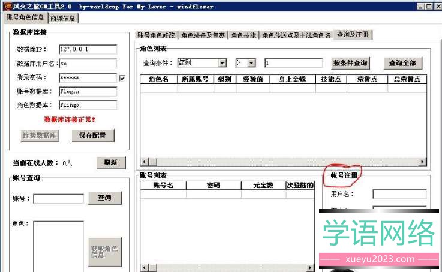Open the 角色传送点及非法角色名 tab
The width and height of the screenshot is (442, 272).
click(x=296, y=35)
